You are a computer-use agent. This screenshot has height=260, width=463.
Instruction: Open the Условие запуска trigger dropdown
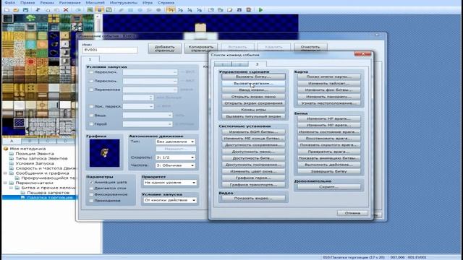[x=170, y=200]
